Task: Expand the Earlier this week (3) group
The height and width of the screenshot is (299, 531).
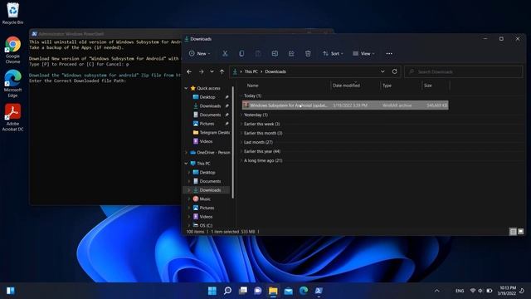Action: click(241, 124)
